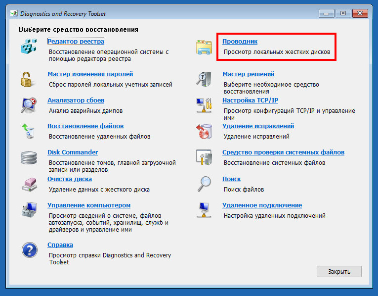This screenshot has width=378, height=296.
Task: Click text Просмотр локальных жестких дисков
Action: [x=277, y=52]
